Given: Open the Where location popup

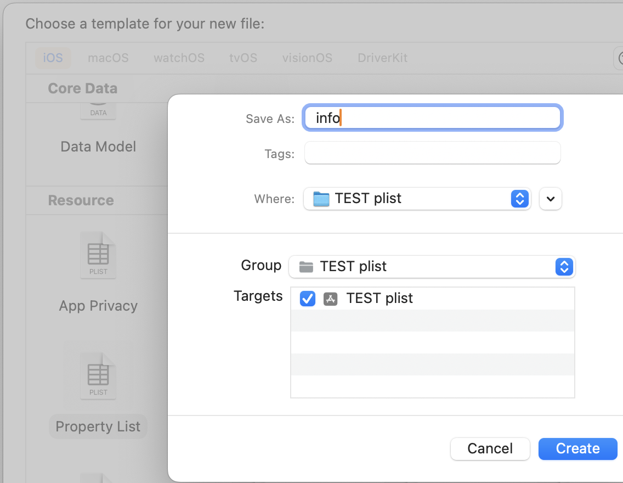Looking at the screenshot, I should (519, 199).
